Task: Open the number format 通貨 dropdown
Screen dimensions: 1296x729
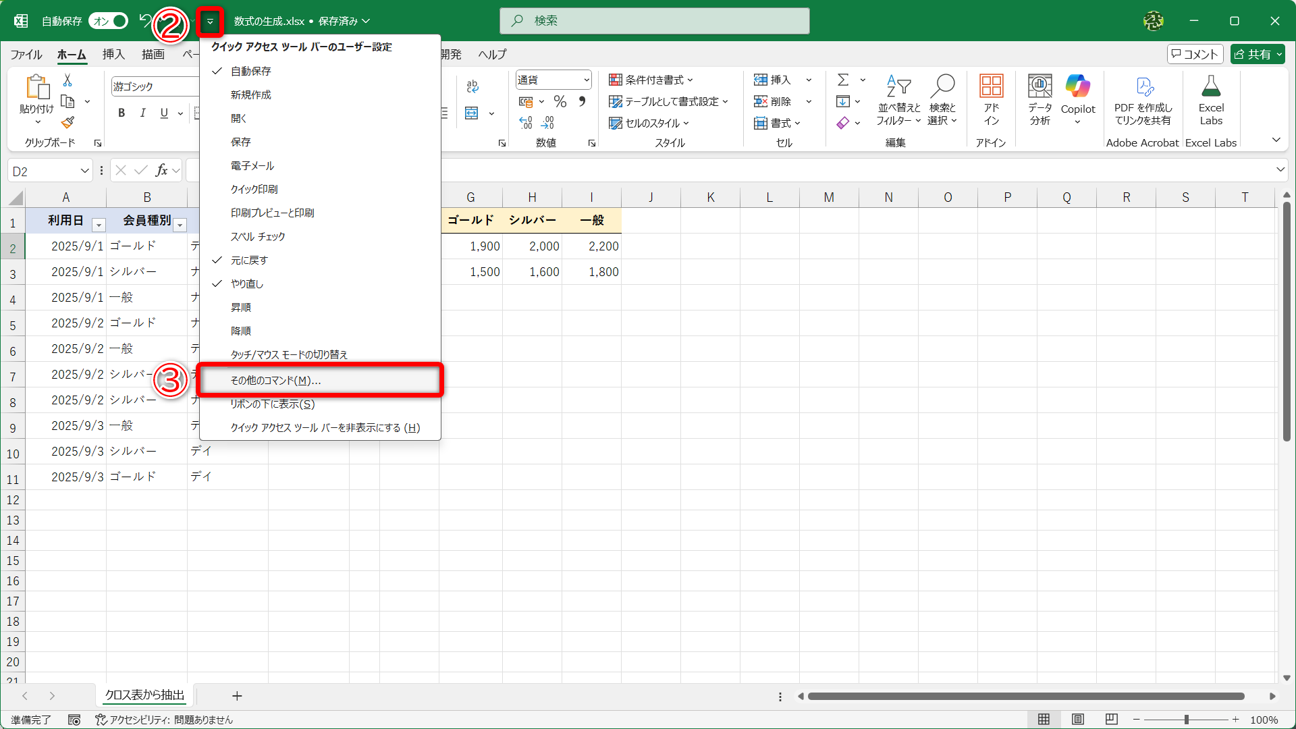Action: [x=586, y=80]
